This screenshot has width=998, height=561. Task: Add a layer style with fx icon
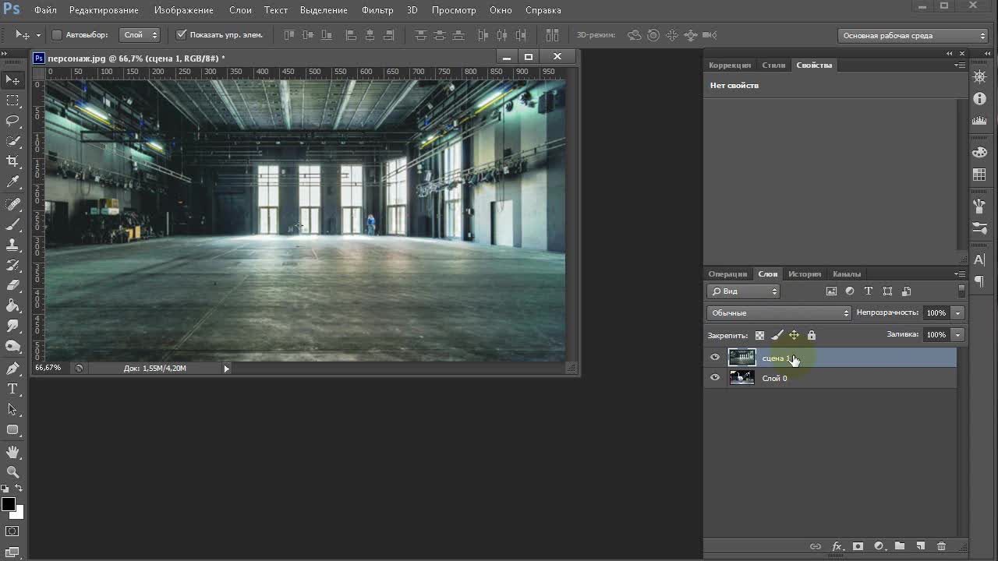point(837,547)
